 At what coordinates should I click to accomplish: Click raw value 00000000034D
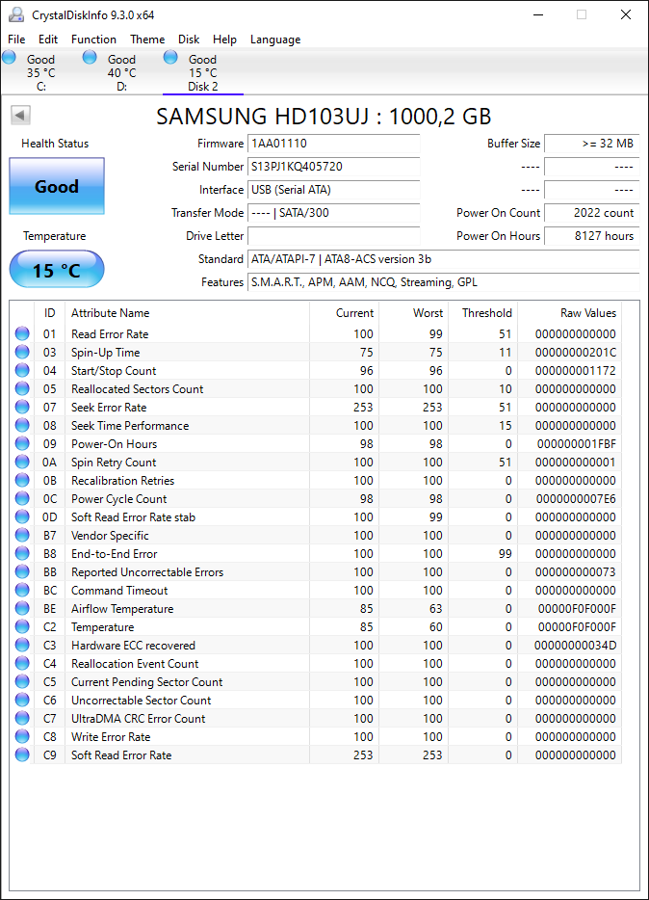click(x=575, y=646)
